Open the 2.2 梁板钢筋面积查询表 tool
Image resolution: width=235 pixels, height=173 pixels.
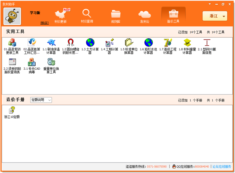click(x=12, y=62)
